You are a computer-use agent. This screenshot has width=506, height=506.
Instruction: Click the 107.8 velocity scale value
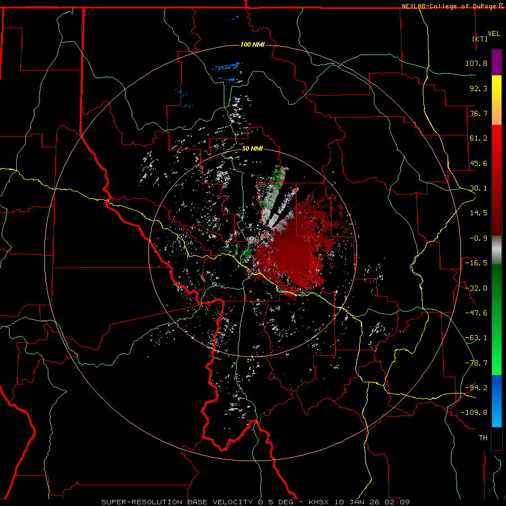tap(476, 63)
